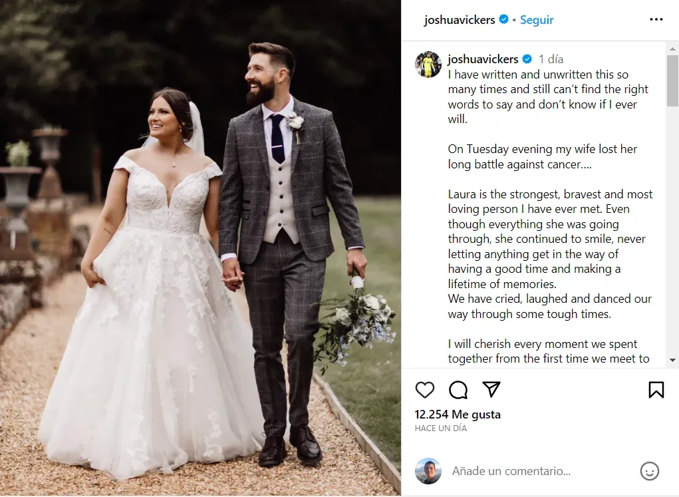Click the wedding photo of the couple
Screen dimensions: 679x497
(200, 248)
